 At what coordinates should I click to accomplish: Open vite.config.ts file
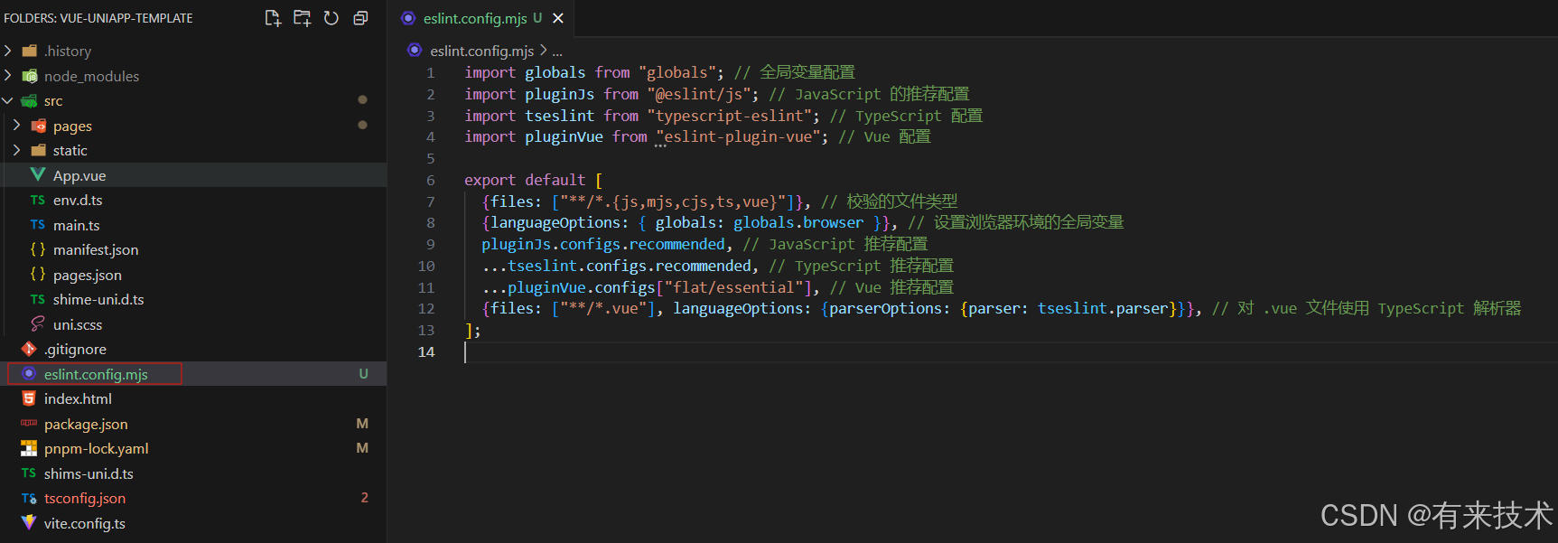85,523
